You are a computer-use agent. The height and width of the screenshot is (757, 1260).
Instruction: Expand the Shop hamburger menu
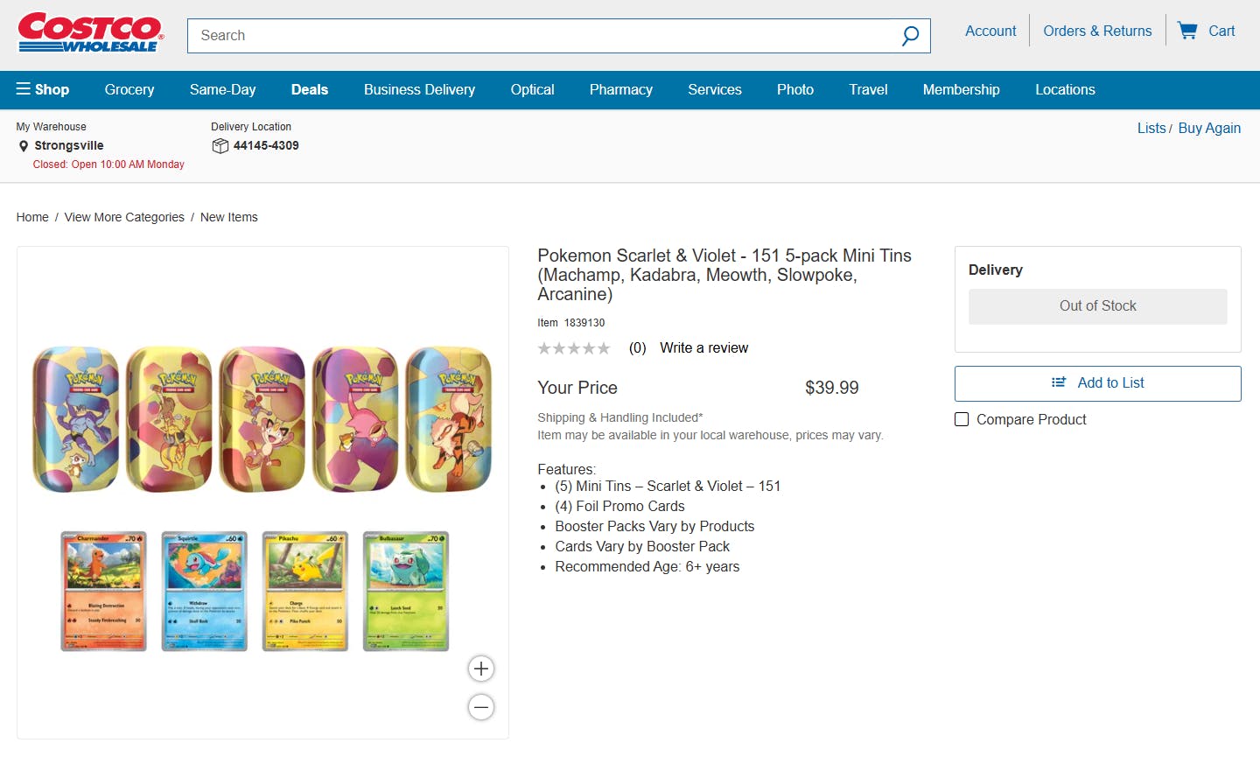pos(43,89)
